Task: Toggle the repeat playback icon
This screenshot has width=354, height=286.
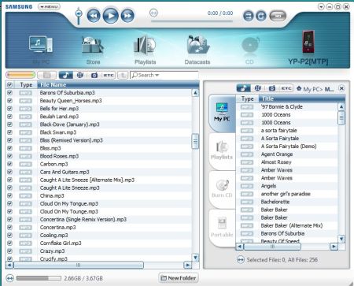Action: coord(261,16)
